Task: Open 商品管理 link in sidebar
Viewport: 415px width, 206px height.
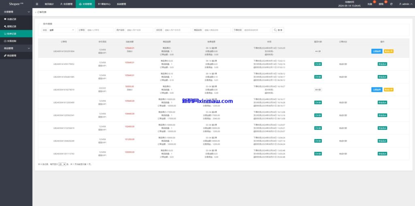Action: 11,56
